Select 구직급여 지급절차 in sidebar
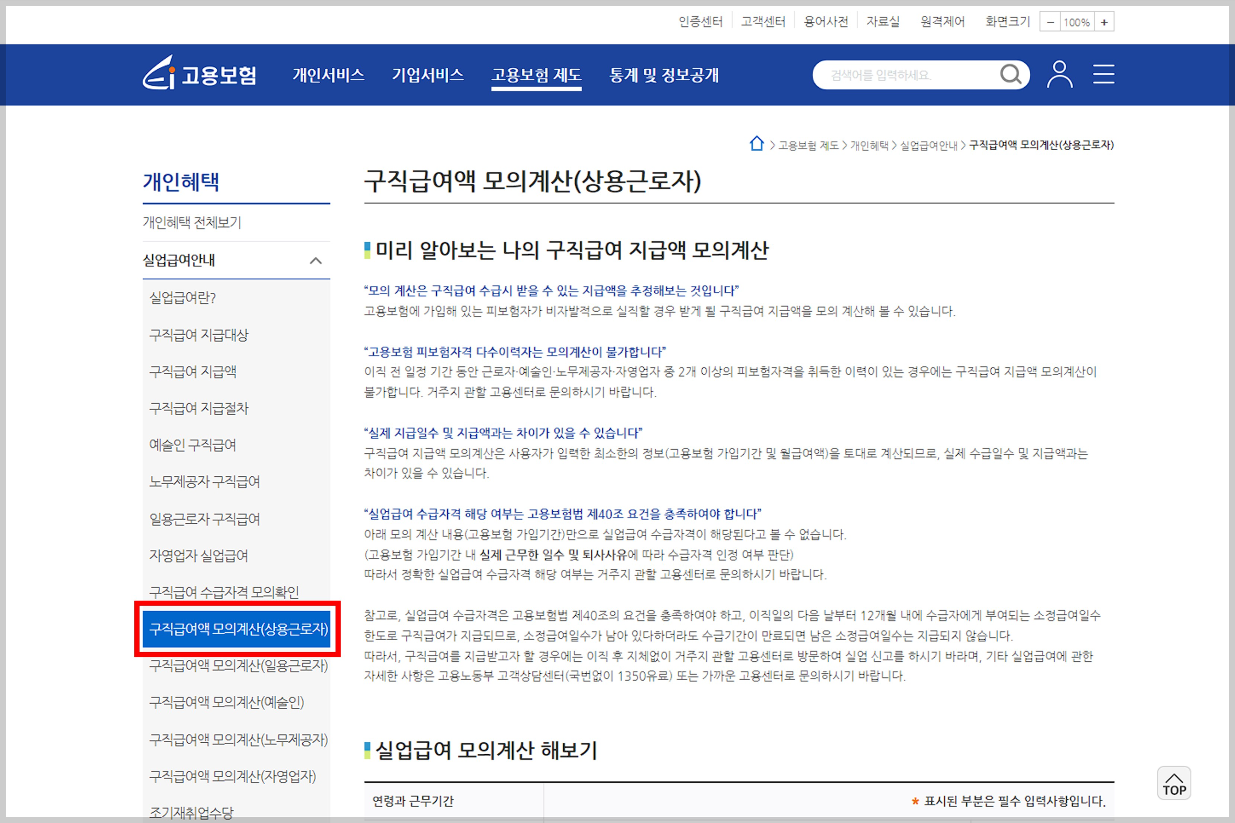The height and width of the screenshot is (823, 1235). (x=198, y=408)
